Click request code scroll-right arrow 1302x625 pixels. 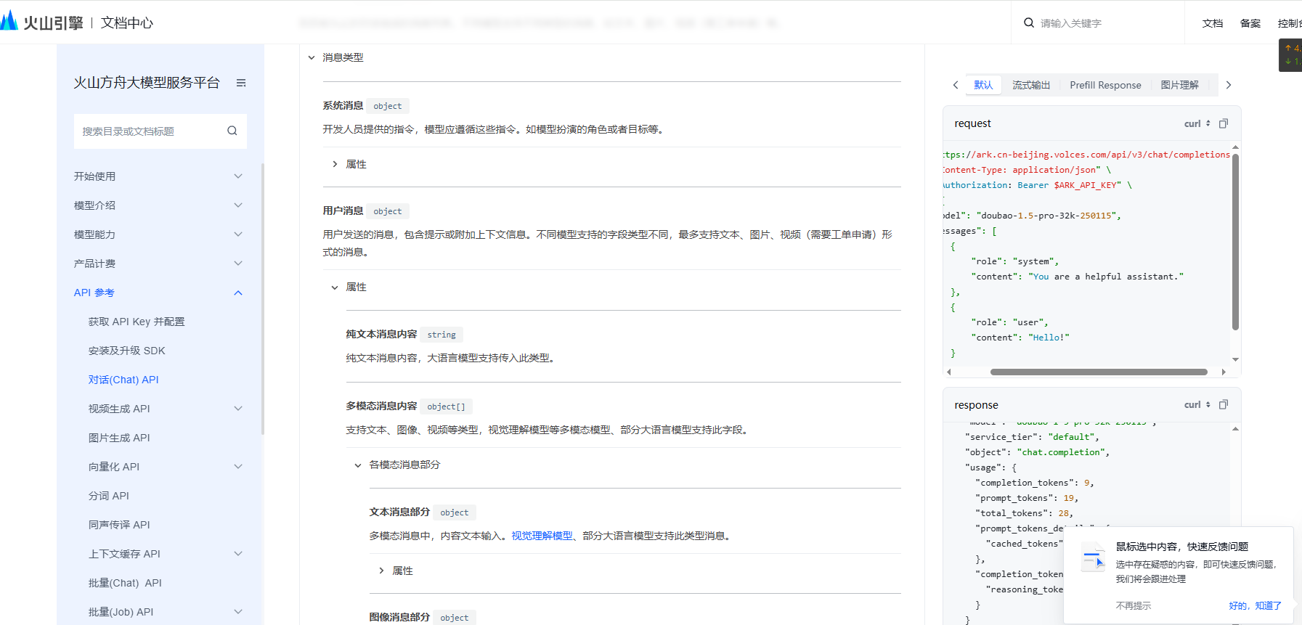click(x=1224, y=372)
